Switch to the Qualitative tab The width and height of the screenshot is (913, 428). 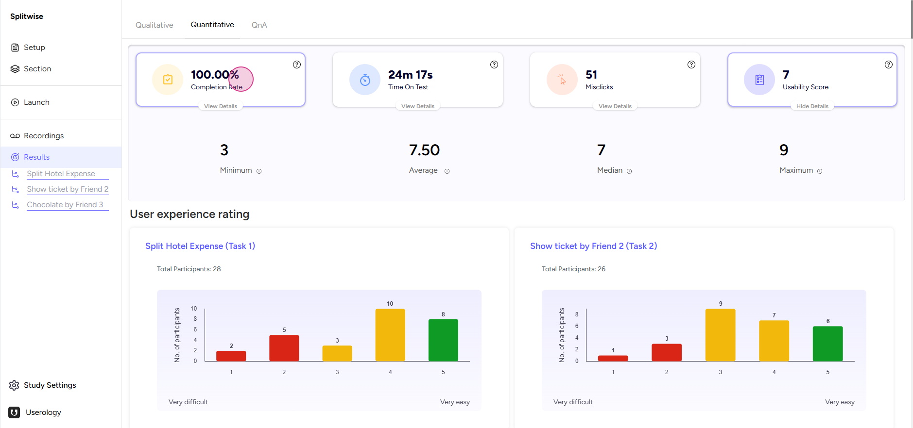(x=155, y=25)
